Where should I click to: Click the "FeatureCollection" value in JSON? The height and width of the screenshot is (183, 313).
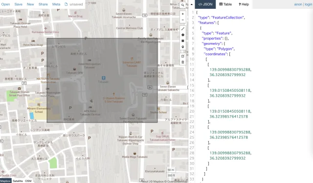(x=227, y=18)
